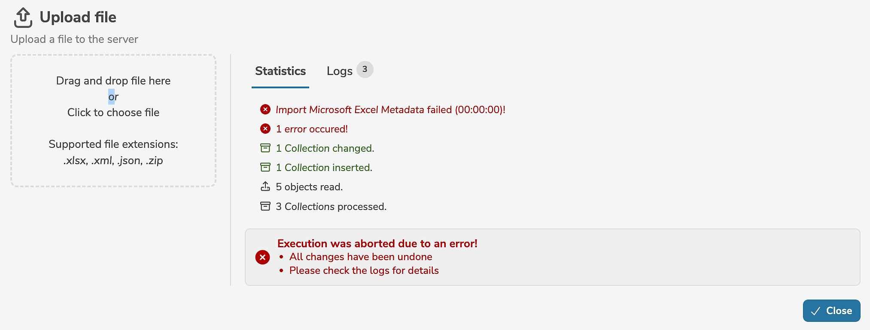870x330 pixels.
Task: Click the upload arrow icon beside the title
Action: 23,17
